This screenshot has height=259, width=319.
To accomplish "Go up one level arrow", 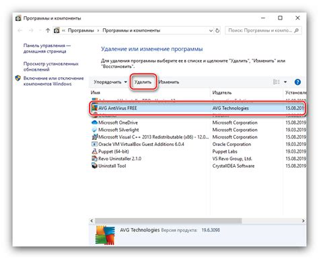I will pyautogui.click(x=48, y=30).
